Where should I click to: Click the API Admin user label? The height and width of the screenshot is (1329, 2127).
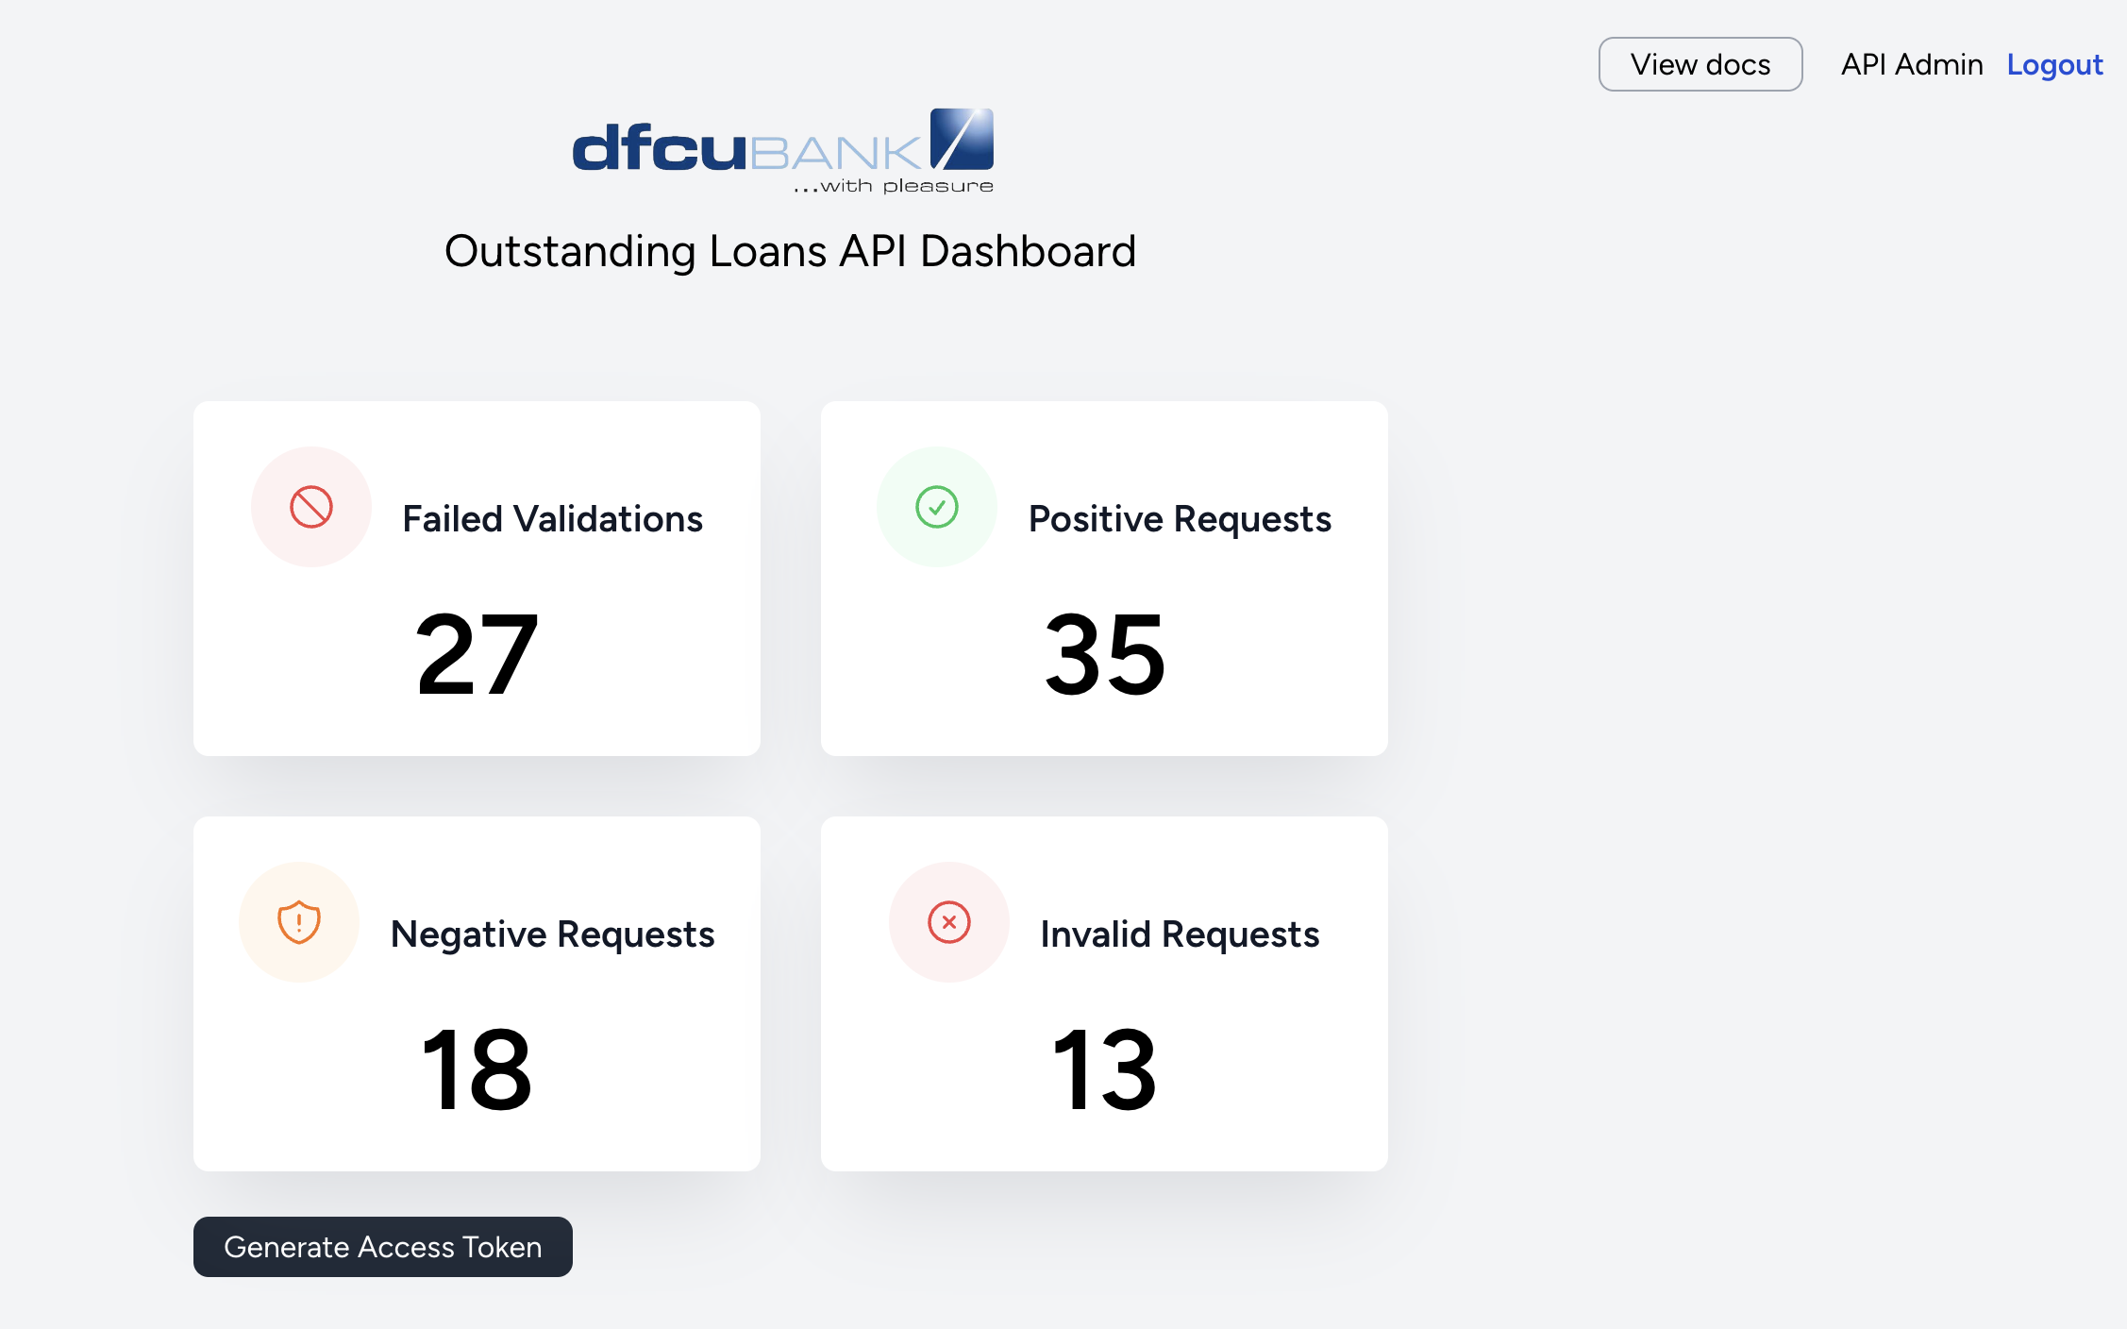click(1911, 64)
